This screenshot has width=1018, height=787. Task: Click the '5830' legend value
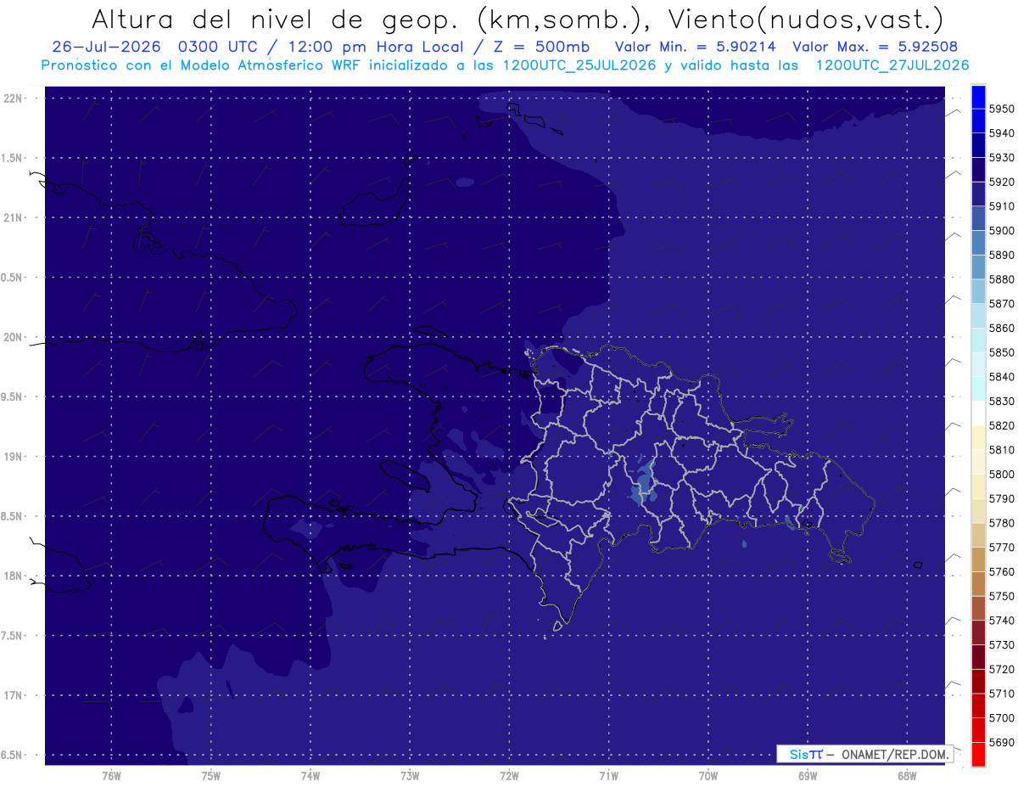pyautogui.click(x=1002, y=401)
